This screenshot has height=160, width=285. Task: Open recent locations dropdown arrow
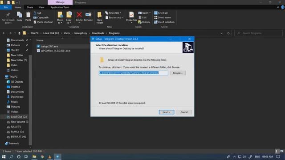(x=15, y=33)
